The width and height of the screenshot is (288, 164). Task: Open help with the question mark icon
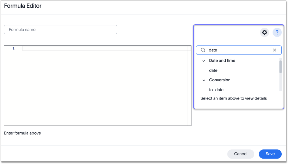point(277,33)
